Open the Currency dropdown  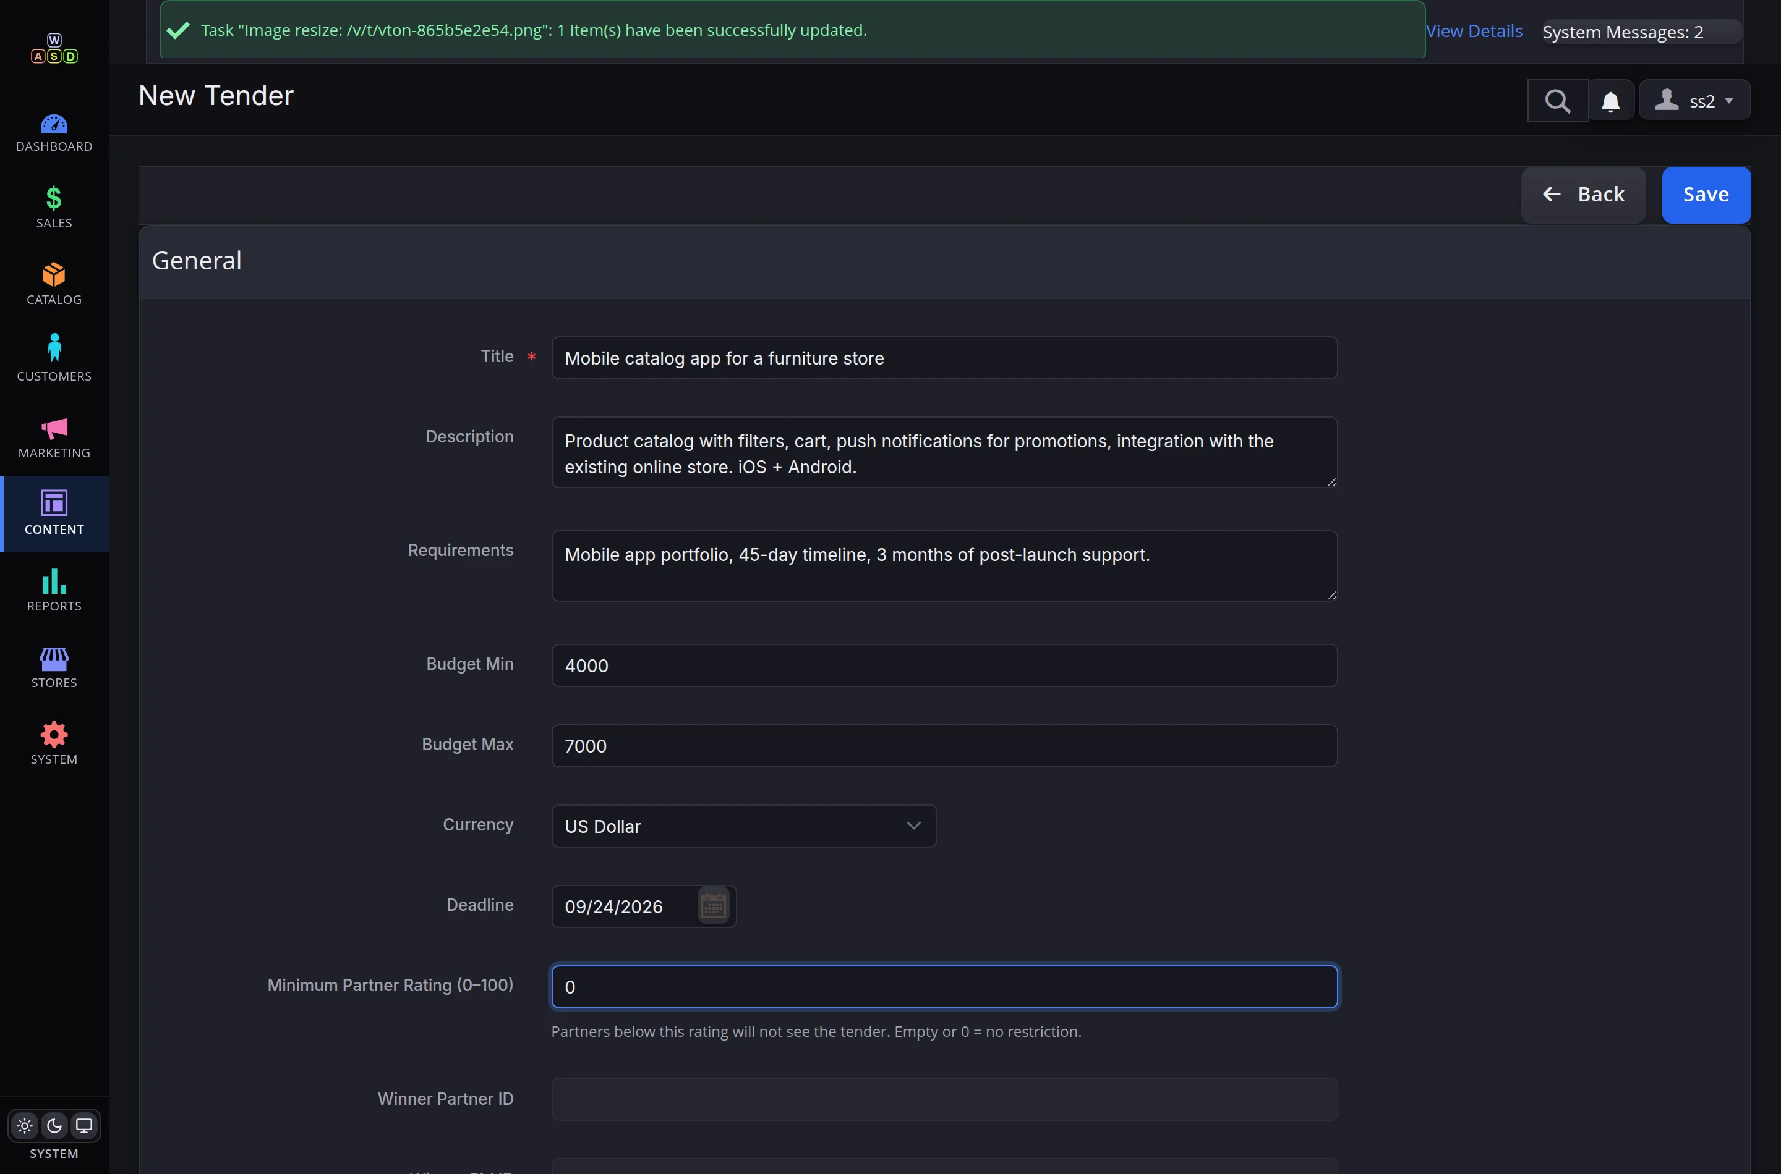coord(743,826)
